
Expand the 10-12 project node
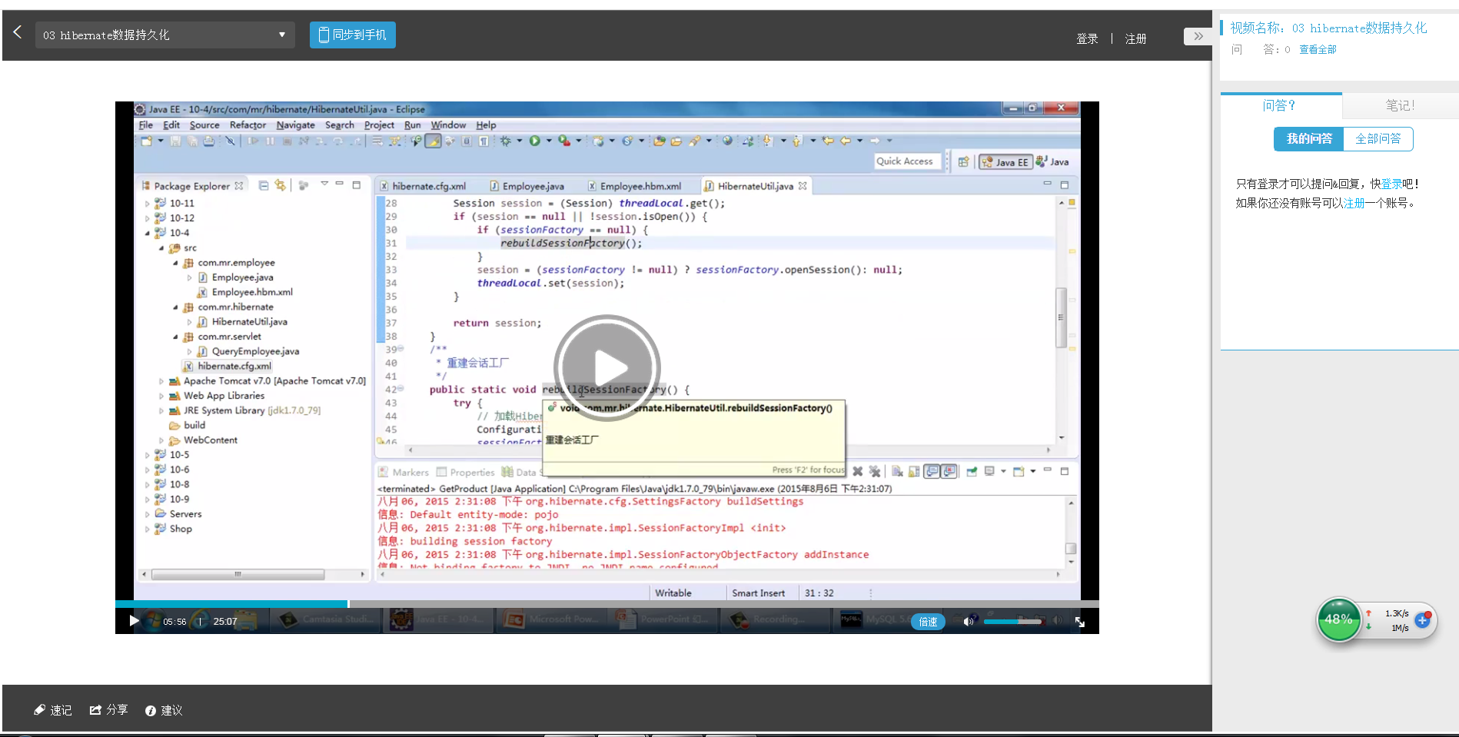click(147, 218)
